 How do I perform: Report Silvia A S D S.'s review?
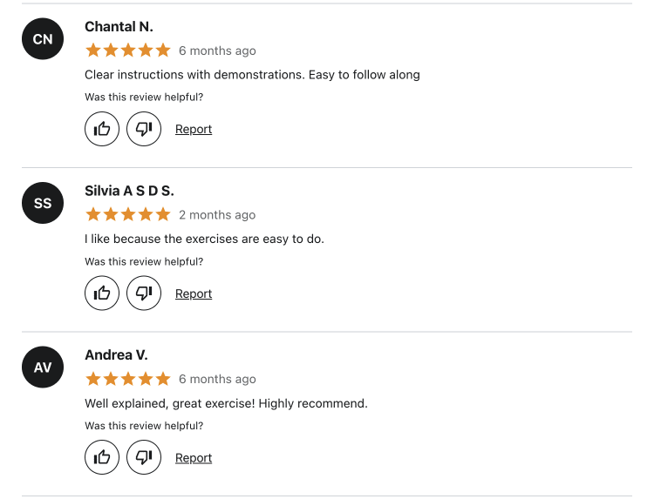coord(194,293)
